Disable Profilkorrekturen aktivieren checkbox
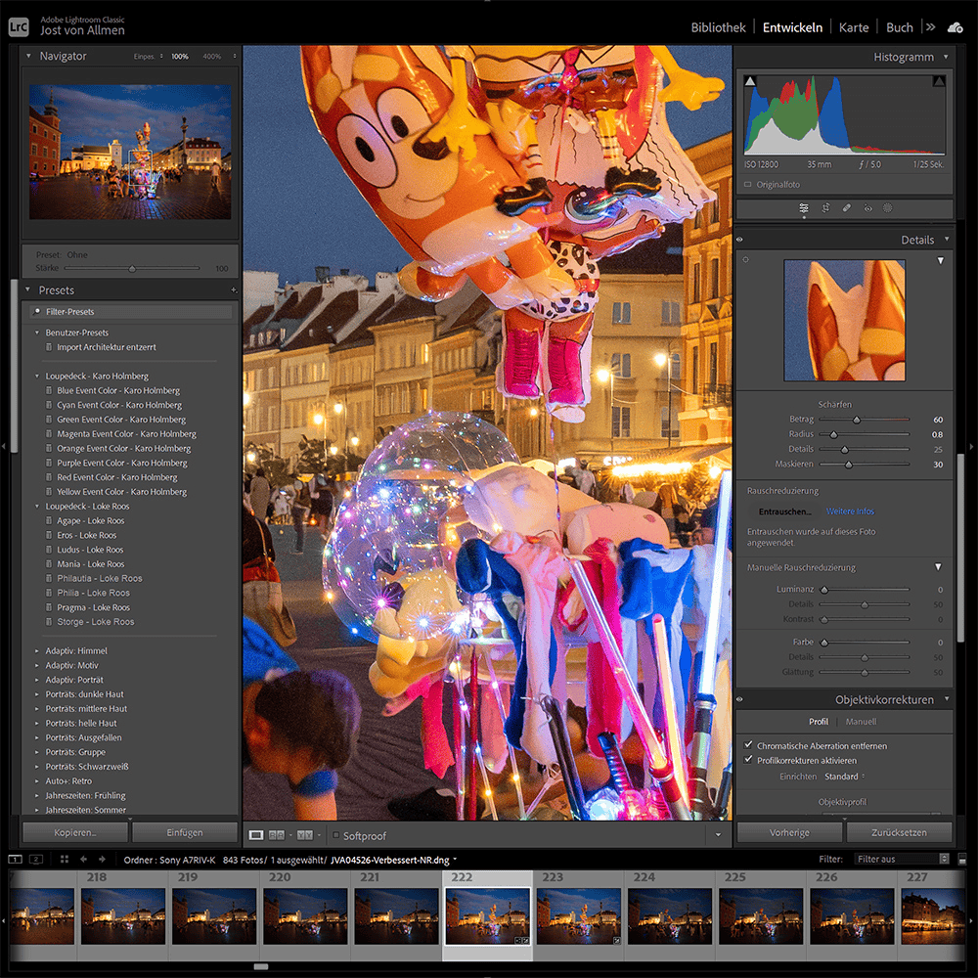 pos(748,760)
